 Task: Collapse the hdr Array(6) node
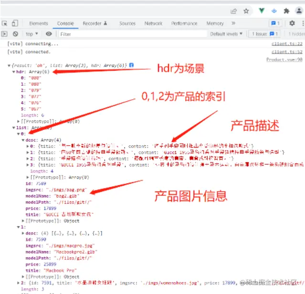point(14,72)
